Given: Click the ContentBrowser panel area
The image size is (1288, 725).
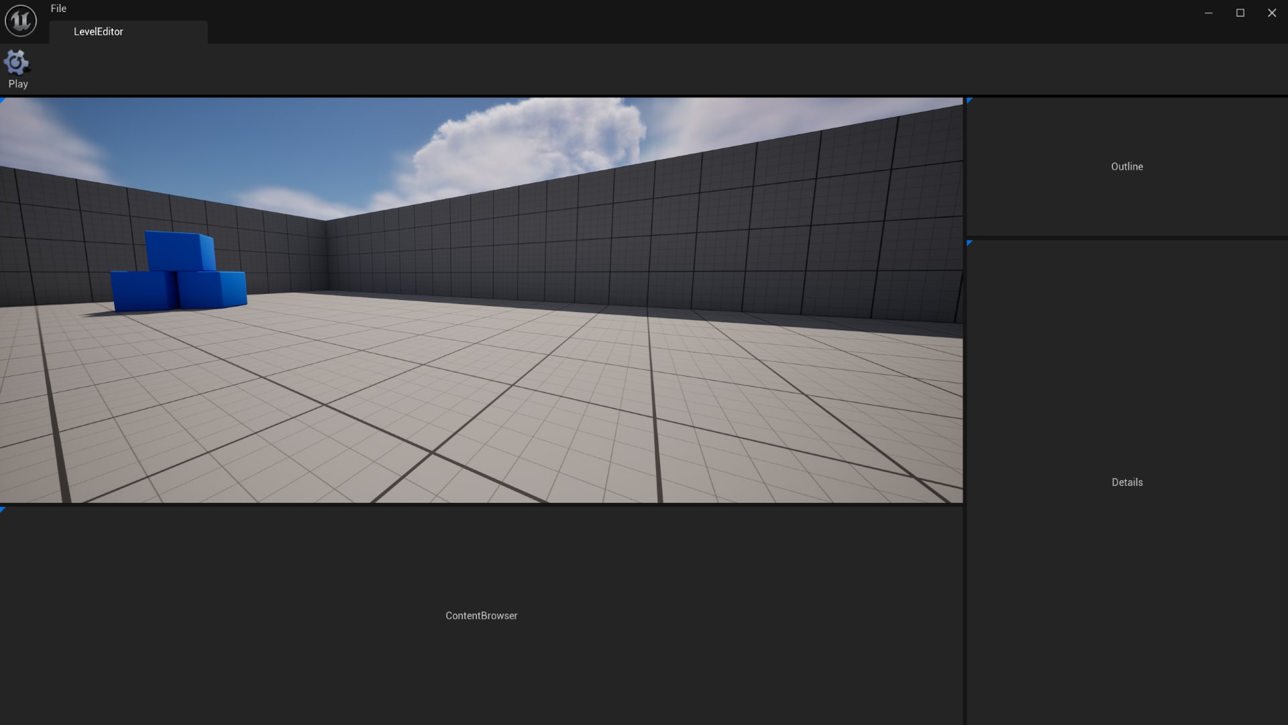Looking at the screenshot, I should (482, 615).
